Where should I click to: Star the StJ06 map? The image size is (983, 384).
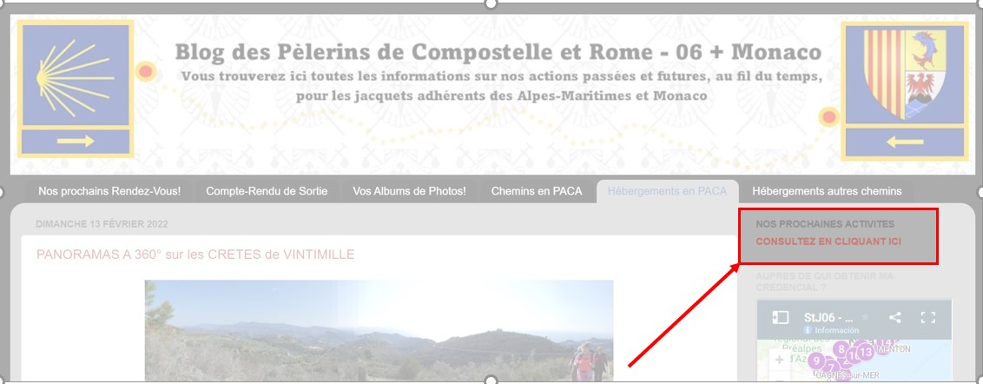866,317
